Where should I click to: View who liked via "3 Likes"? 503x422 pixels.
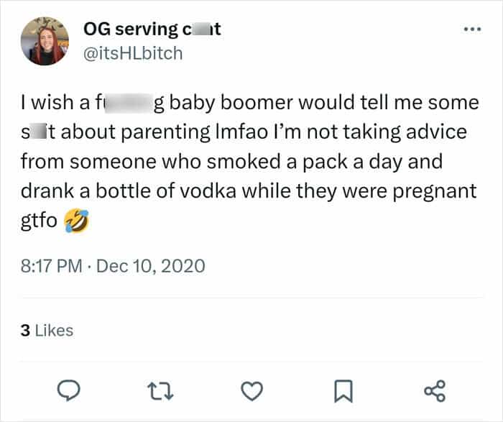pyautogui.click(x=47, y=331)
